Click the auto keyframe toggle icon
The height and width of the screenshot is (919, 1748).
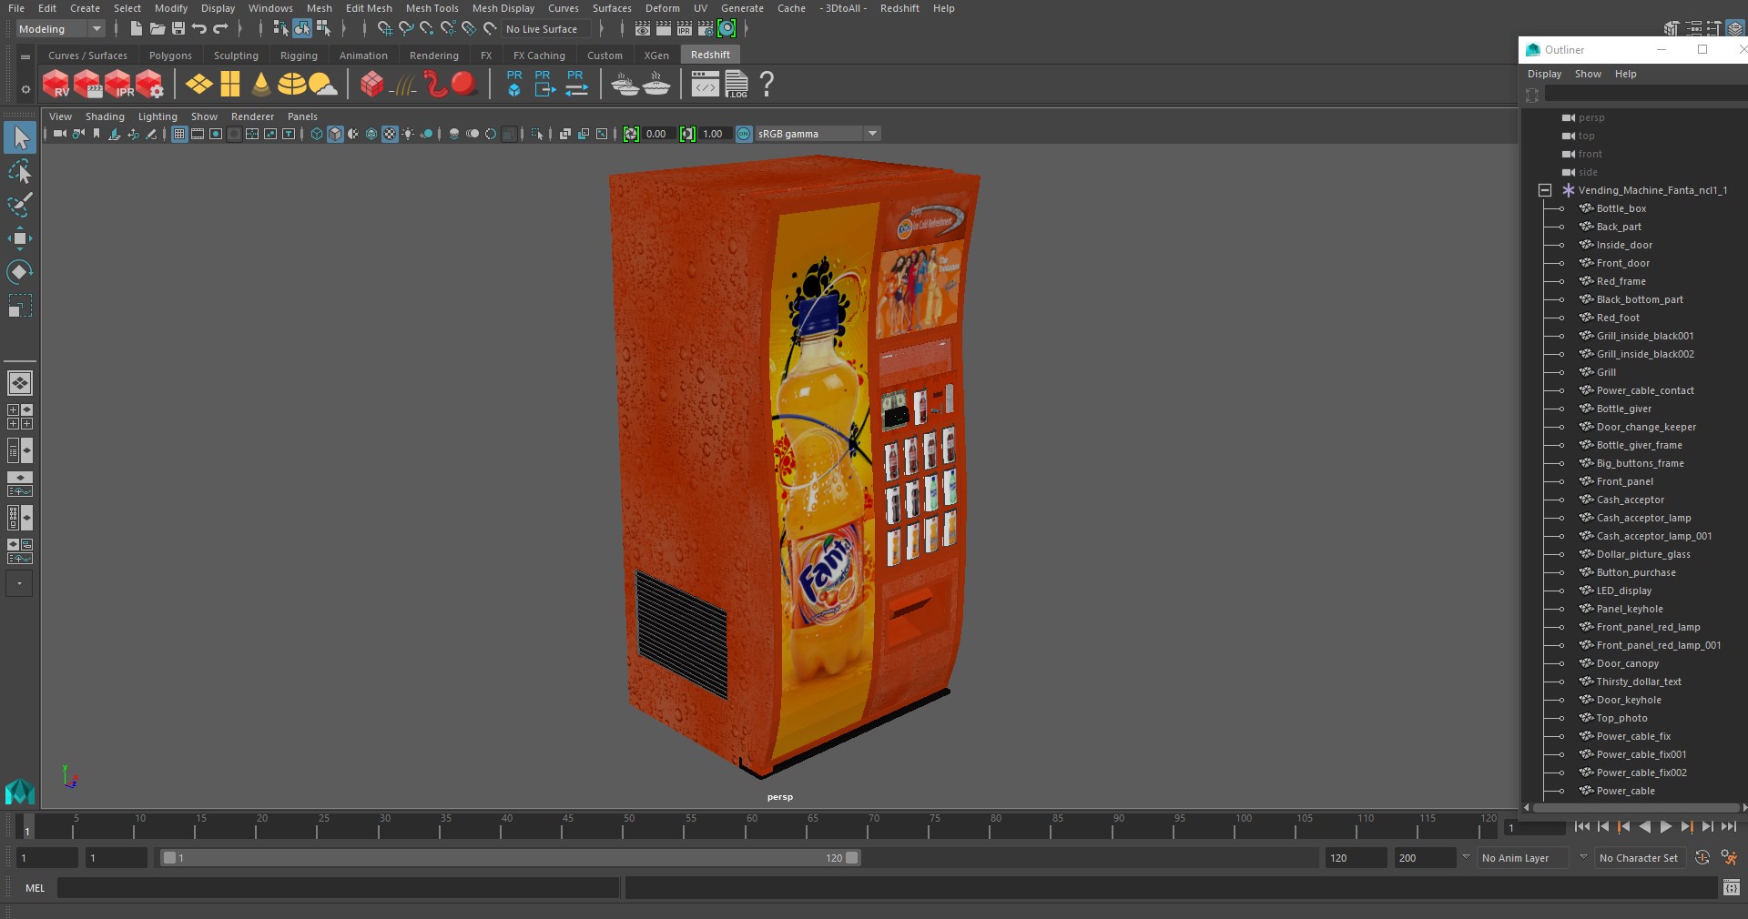(1702, 857)
